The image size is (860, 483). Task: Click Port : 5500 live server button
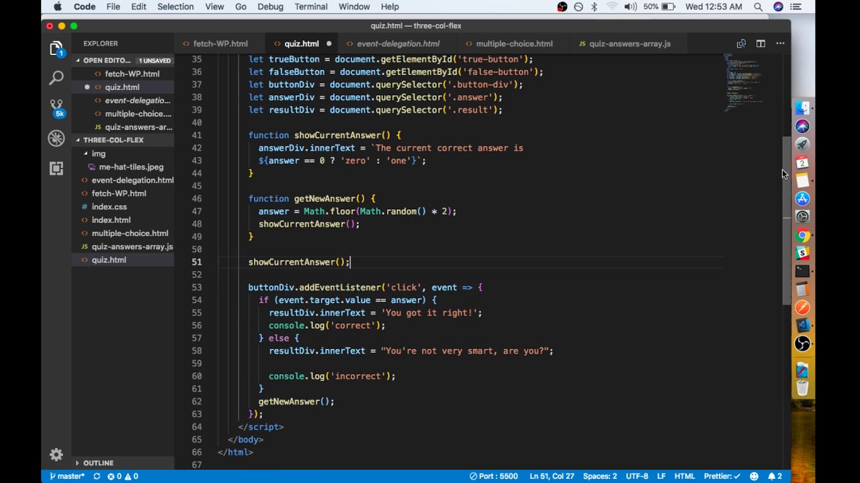click(494, 476)
